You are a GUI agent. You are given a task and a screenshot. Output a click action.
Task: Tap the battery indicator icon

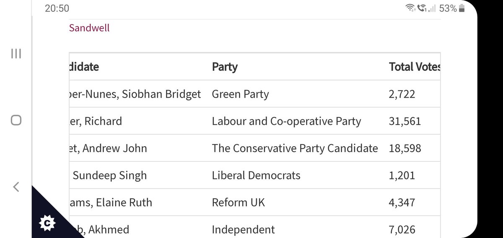click(462, 8)
